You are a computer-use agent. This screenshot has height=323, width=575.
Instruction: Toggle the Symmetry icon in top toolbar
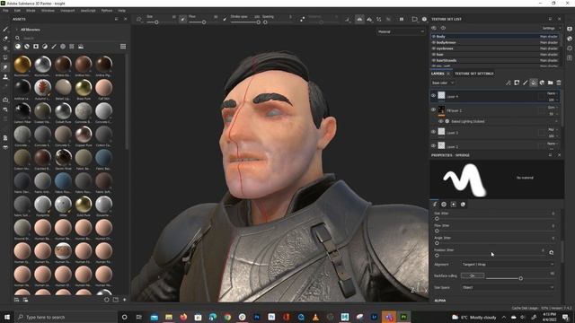(359, 19)
